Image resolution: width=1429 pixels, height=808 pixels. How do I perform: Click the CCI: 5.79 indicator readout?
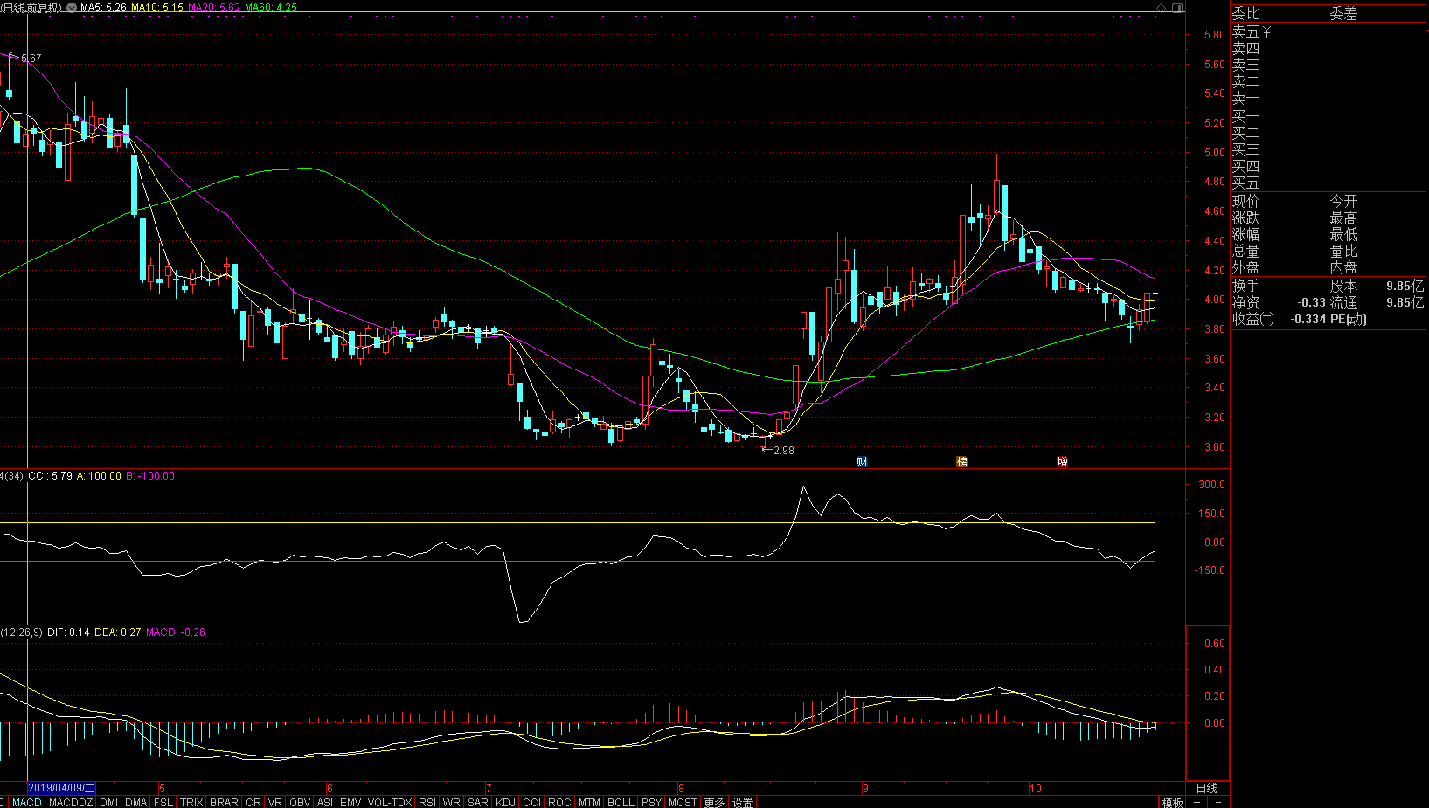pyautogui.click(x=50, y=476)
